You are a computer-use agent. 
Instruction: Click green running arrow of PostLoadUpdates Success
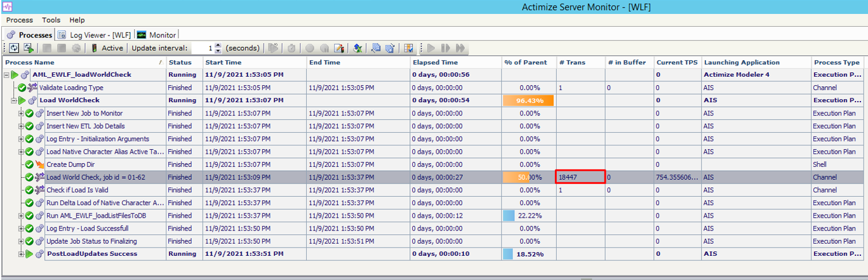pyautogui.click(x=29, y=254)
